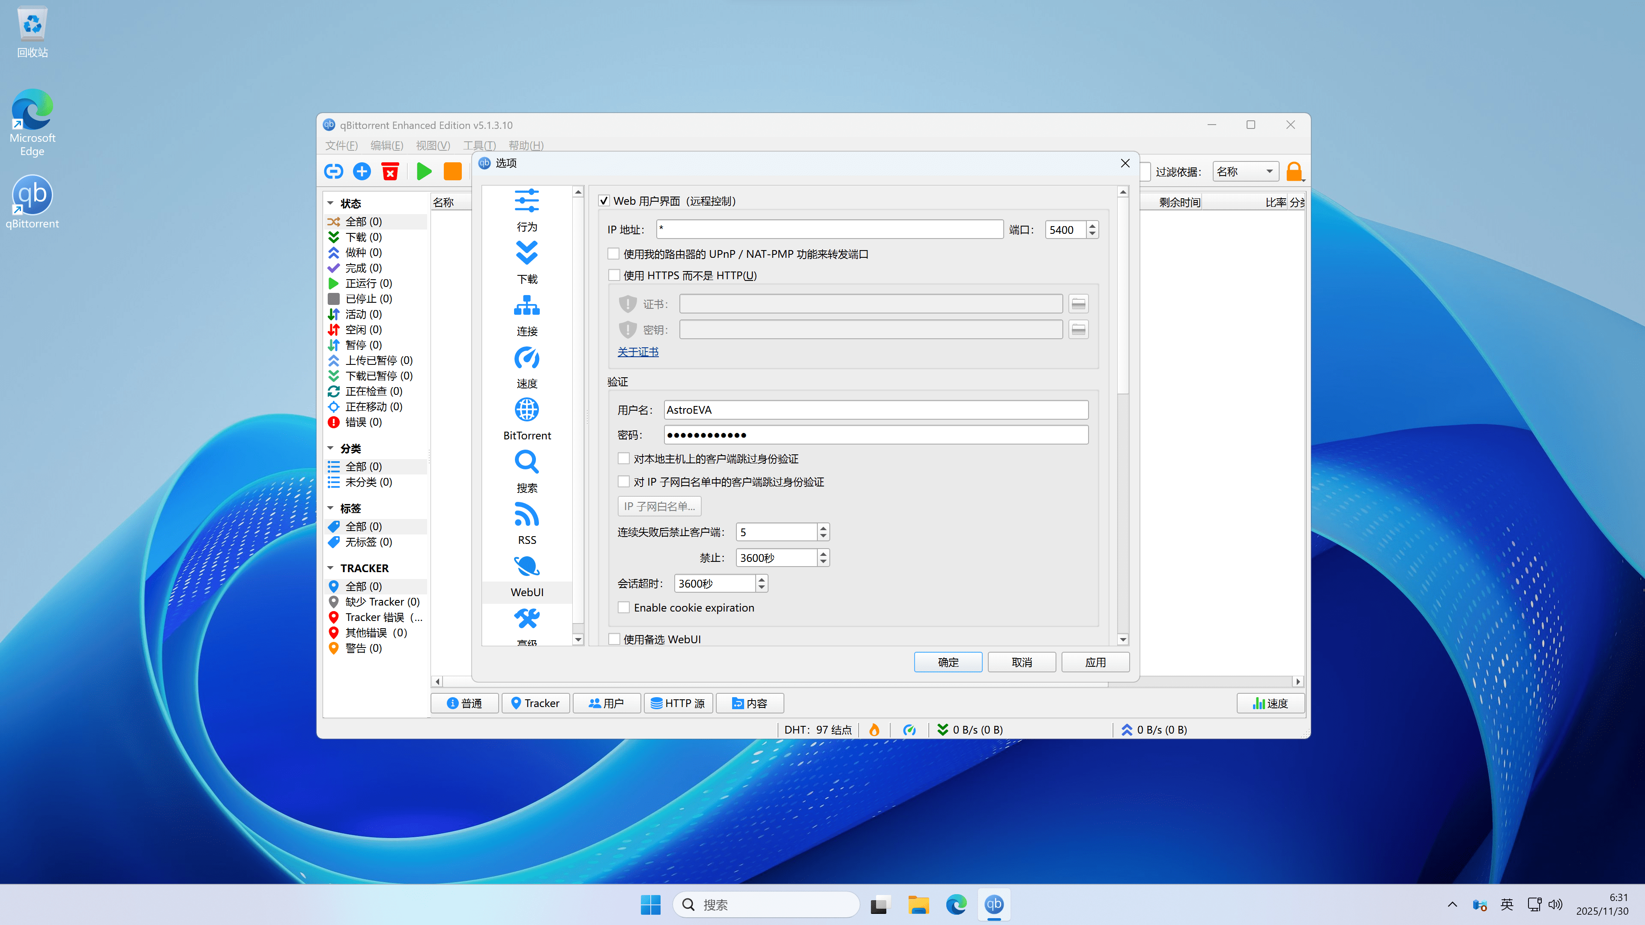Open the 工具(T) menu
The image size is (1645, 925).
tap(479, 146)
